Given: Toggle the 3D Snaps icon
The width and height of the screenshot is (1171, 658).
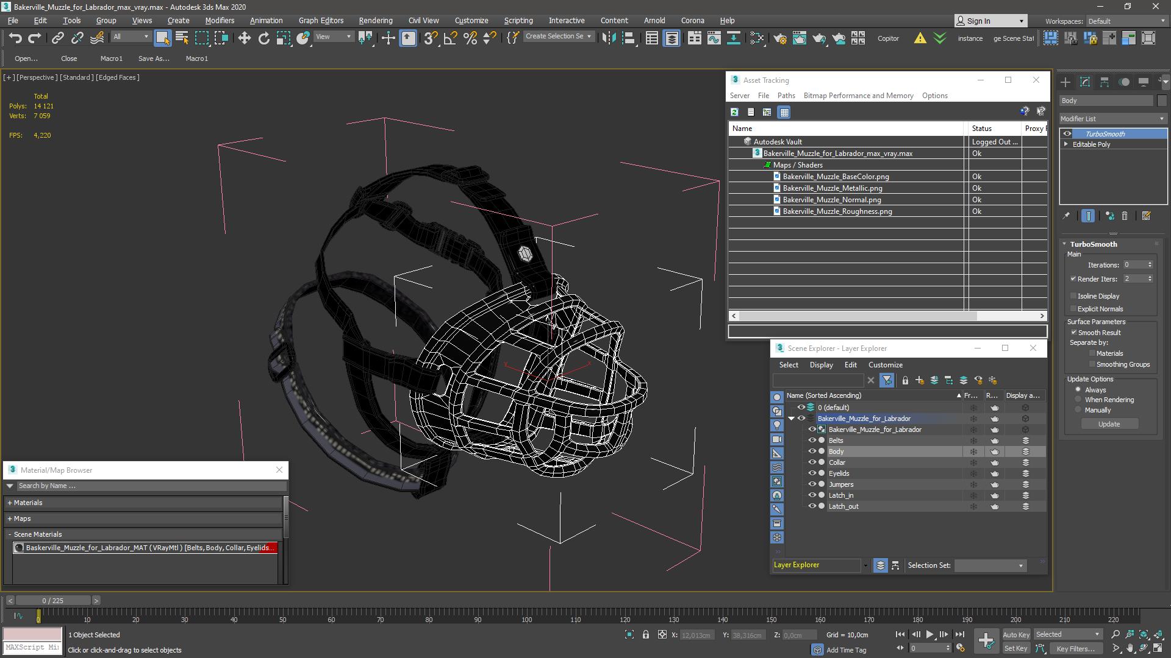Looking at the screenshot, I should coord(431,38).
